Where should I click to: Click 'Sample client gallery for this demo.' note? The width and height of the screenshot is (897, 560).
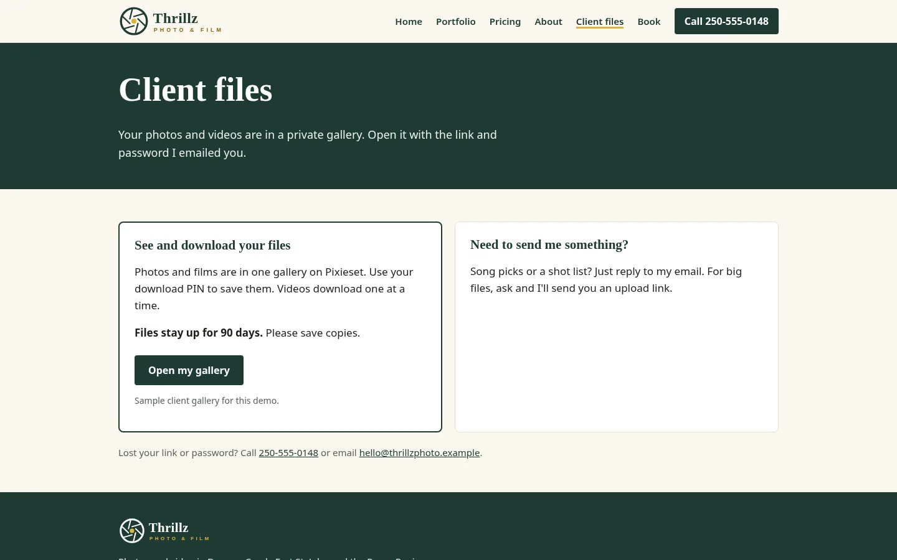pyautogui.click(x=207, y=401)
